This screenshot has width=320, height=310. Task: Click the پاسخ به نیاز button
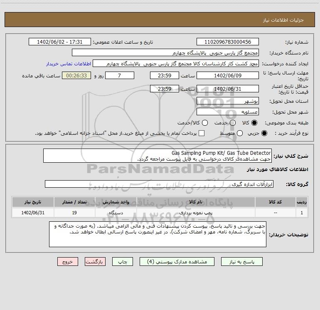(241, 262)
